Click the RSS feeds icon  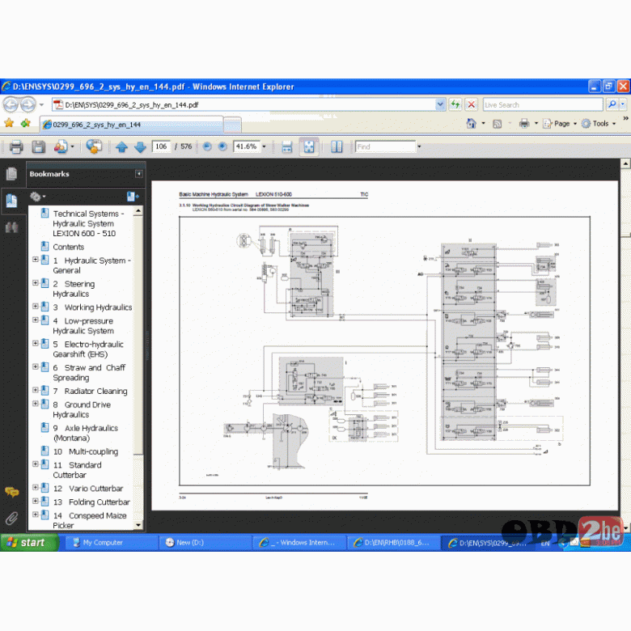[x=498, y=124]
